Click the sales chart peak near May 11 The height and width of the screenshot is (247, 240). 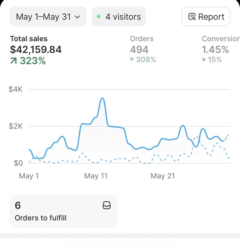(x=102, y=98)
